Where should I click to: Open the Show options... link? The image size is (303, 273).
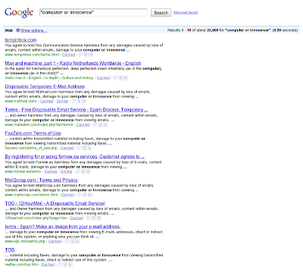pos(34,30)
